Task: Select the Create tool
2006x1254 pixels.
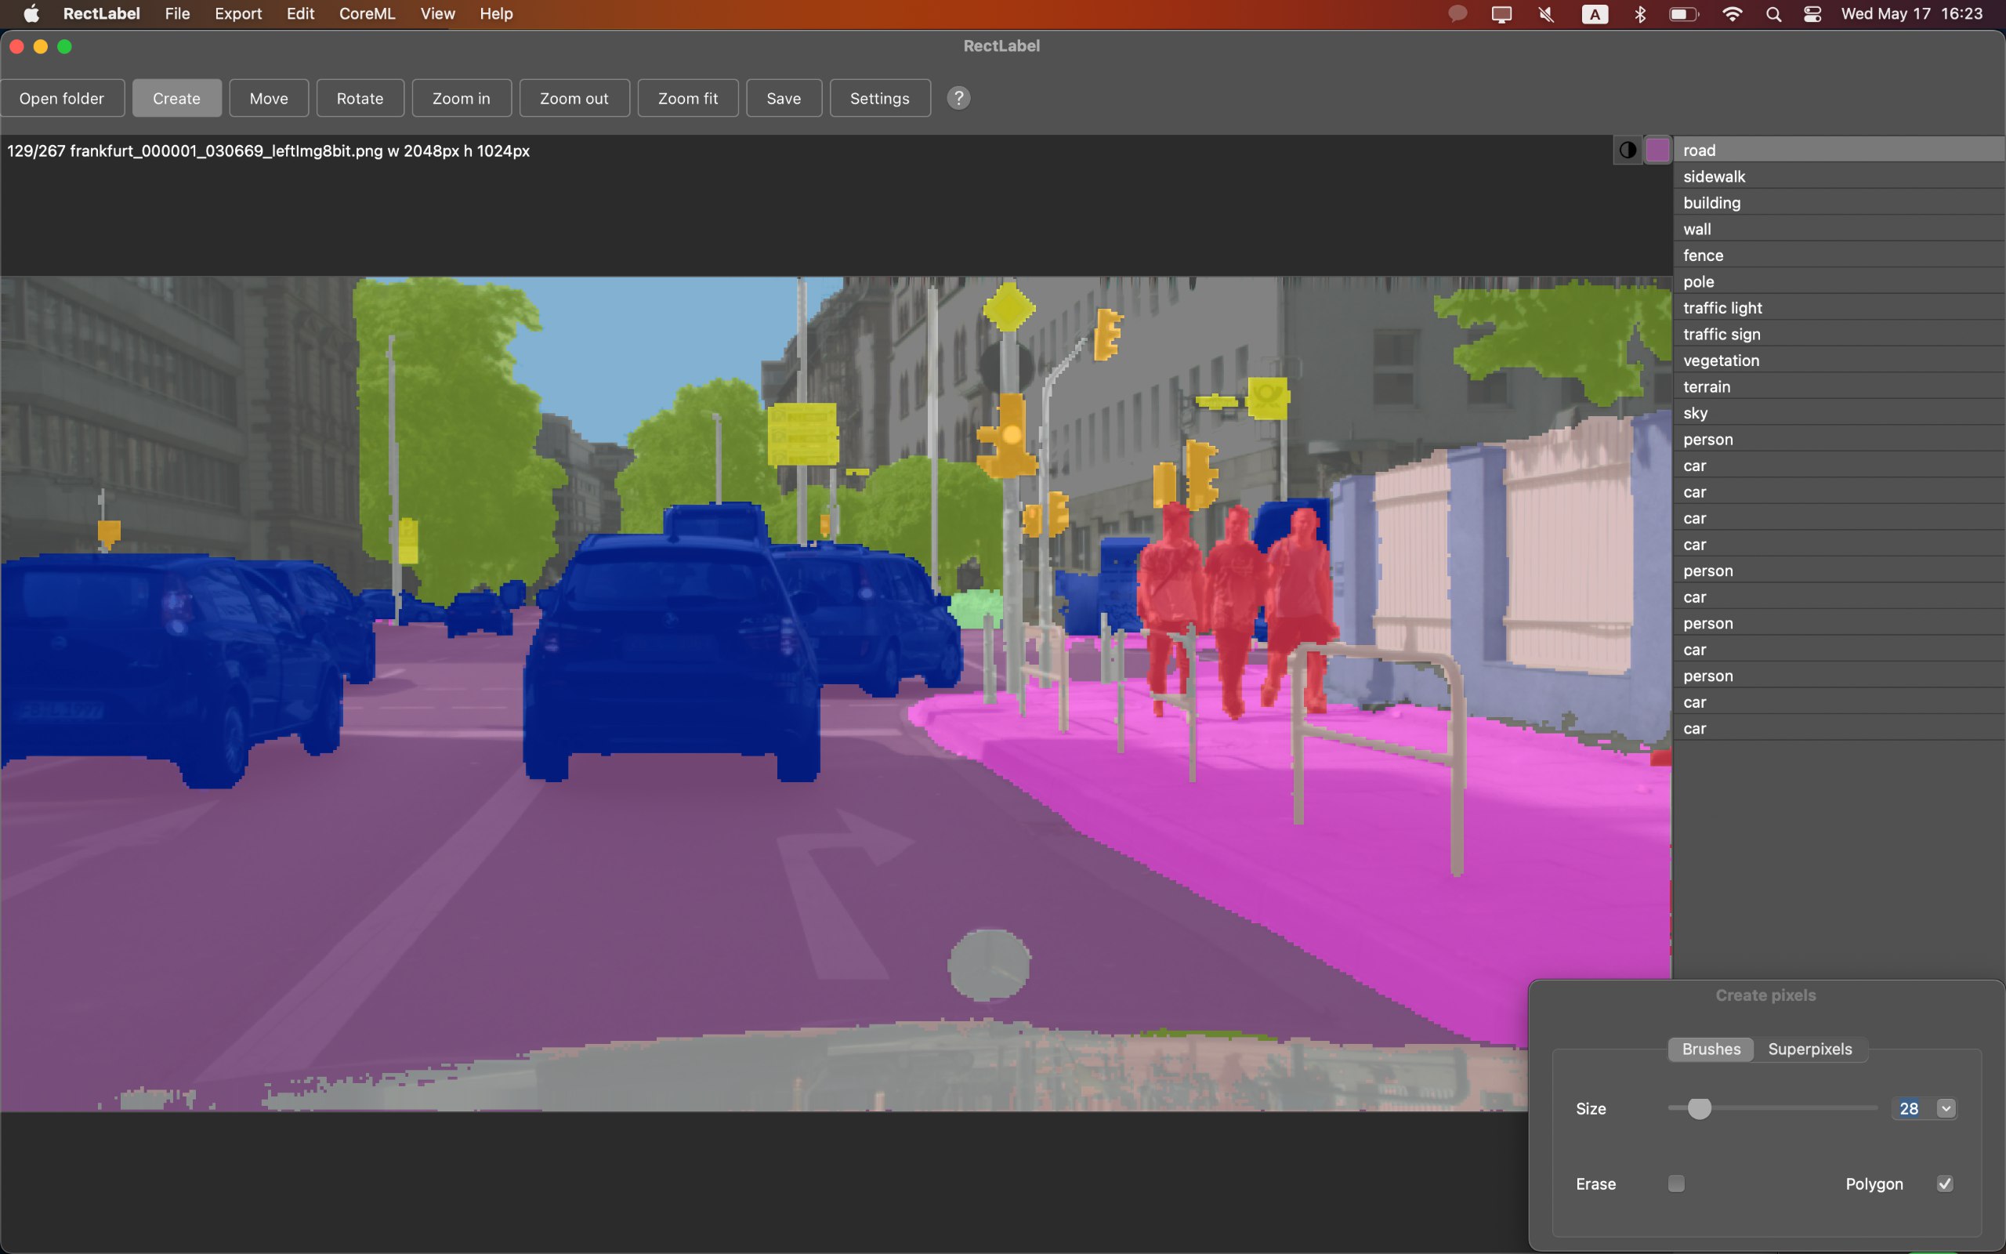Action: (176, 98)
